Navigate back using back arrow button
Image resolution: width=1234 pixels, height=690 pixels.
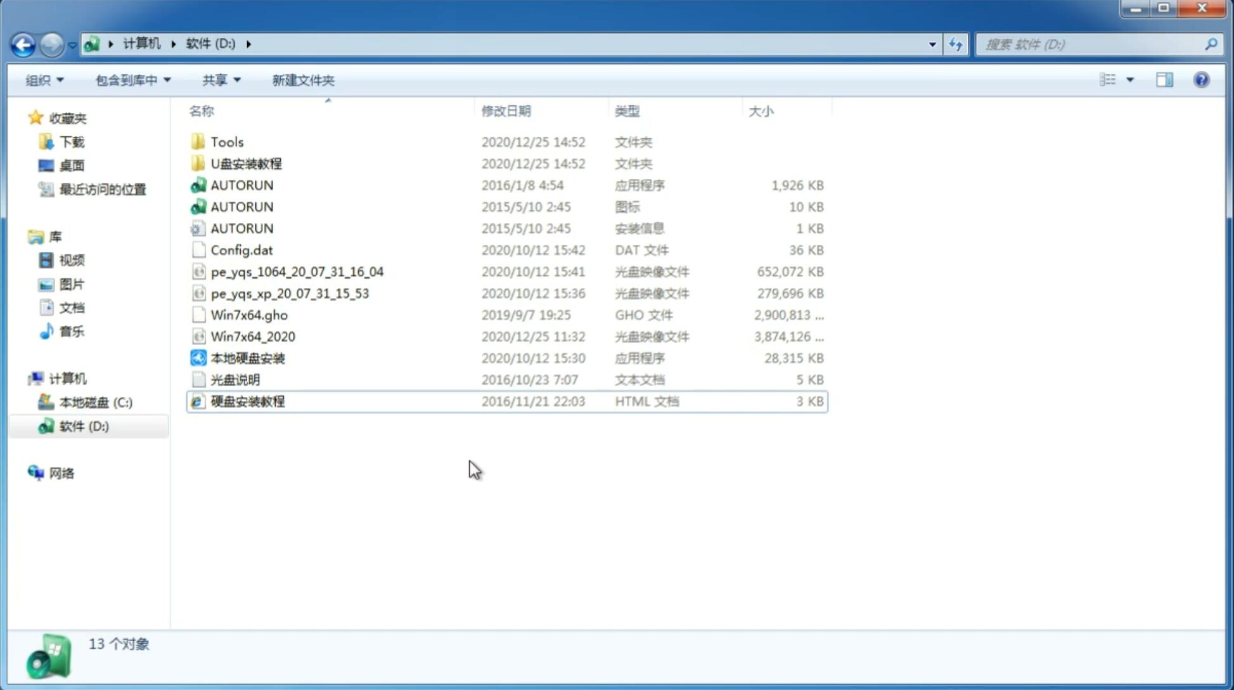(23, 43)
